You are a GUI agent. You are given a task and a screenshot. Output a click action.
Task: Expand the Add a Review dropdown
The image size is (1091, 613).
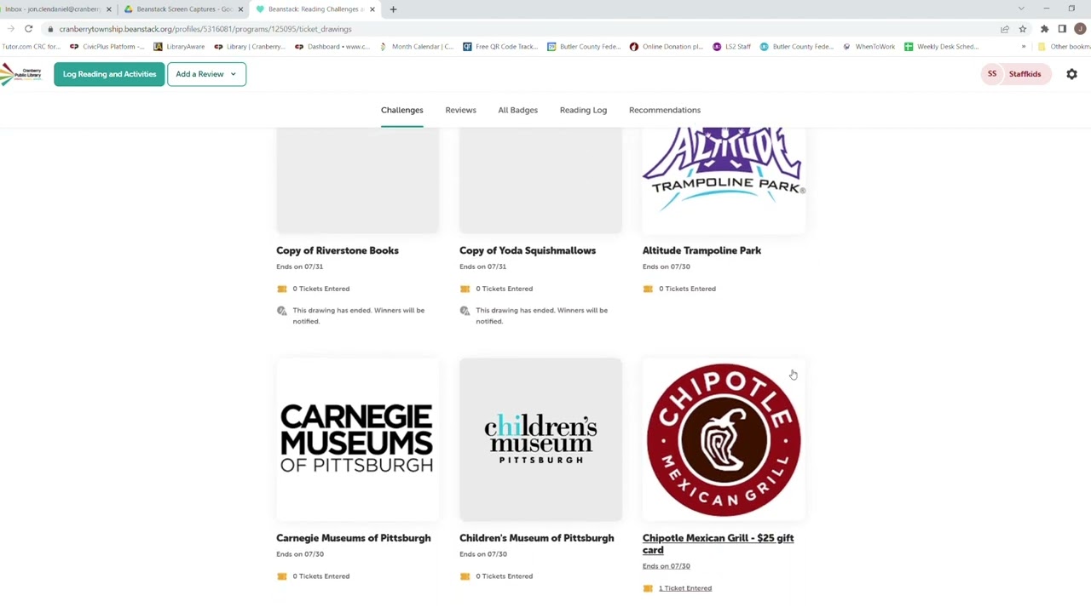[x=206, y=74]
